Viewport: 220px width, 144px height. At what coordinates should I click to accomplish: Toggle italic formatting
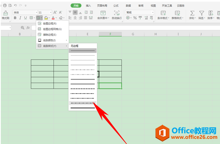(x=20, y=18)
